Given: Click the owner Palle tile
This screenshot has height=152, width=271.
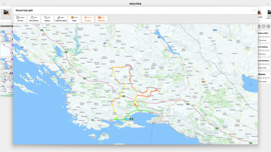Looking at the screenshot, I should (x=74, y=19).
